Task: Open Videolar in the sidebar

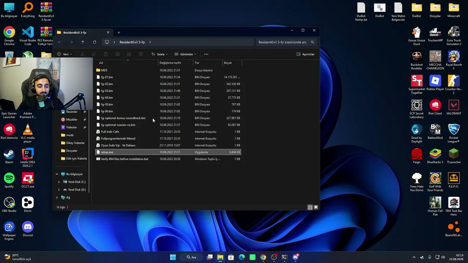Action: pos(72,127)
